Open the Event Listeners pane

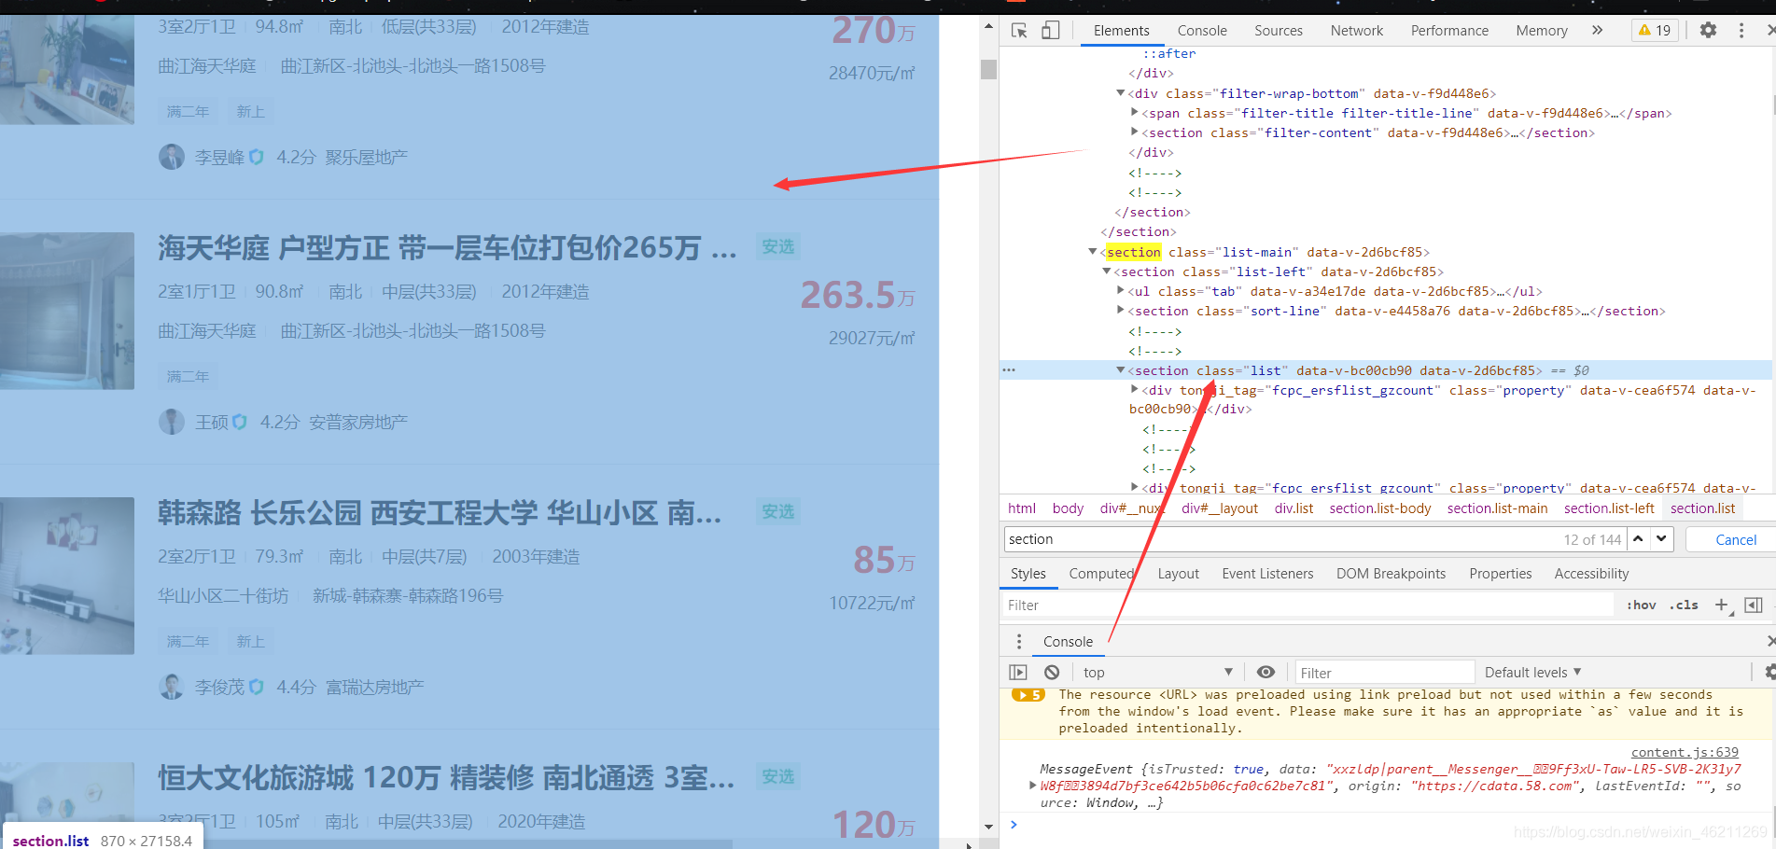pyautogui.click(x=1267, y=574)
